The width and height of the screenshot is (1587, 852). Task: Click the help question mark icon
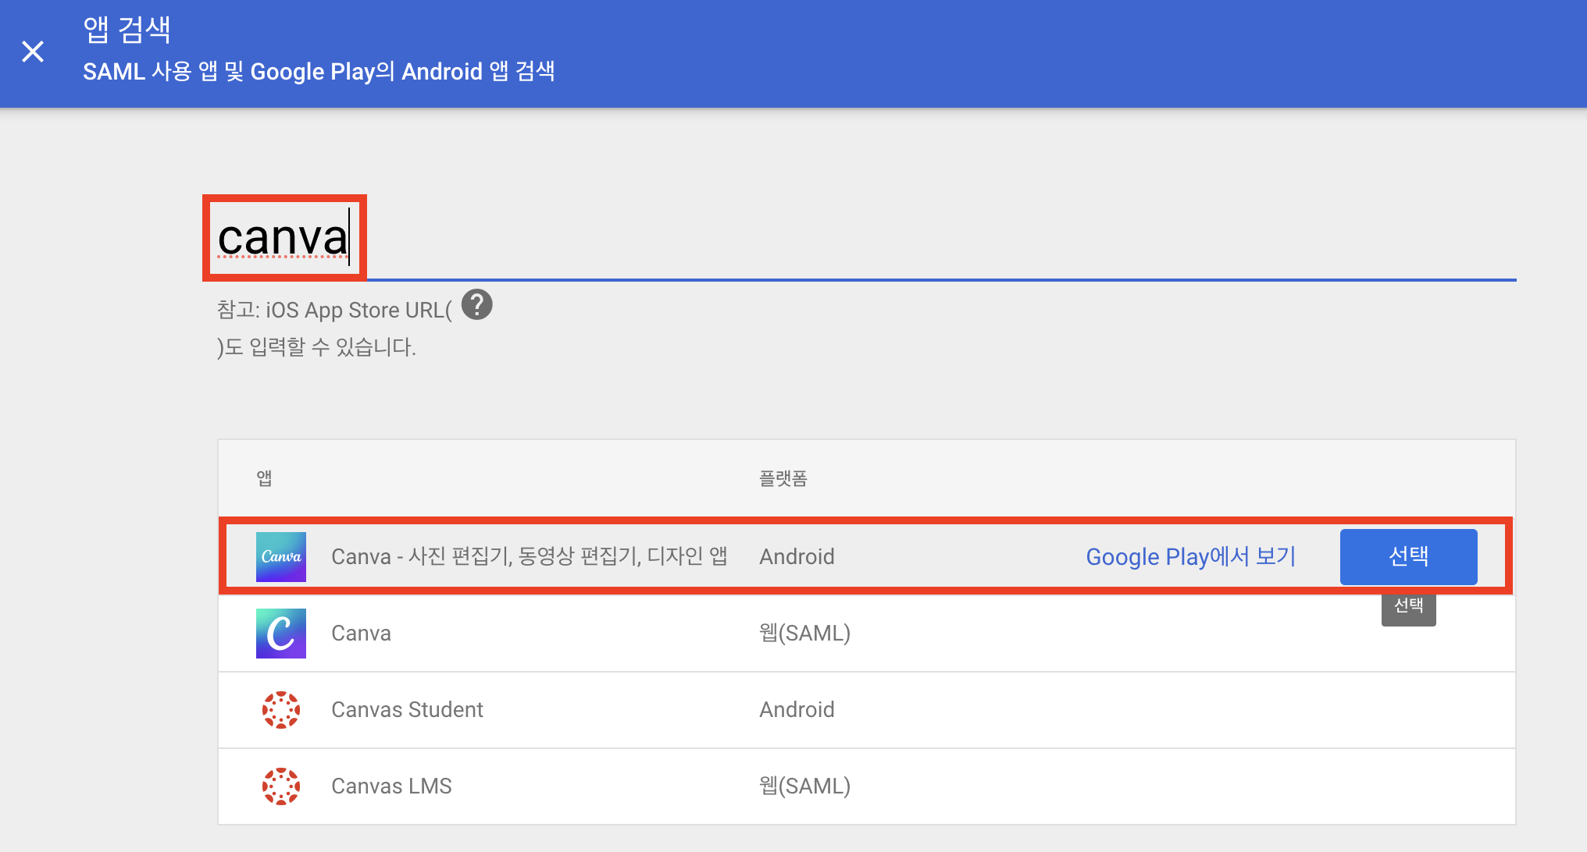(x=476, y=304)
